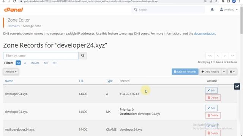Click the mail.developer24.xyz. record name
243x136 pixels.
point(20,130)
